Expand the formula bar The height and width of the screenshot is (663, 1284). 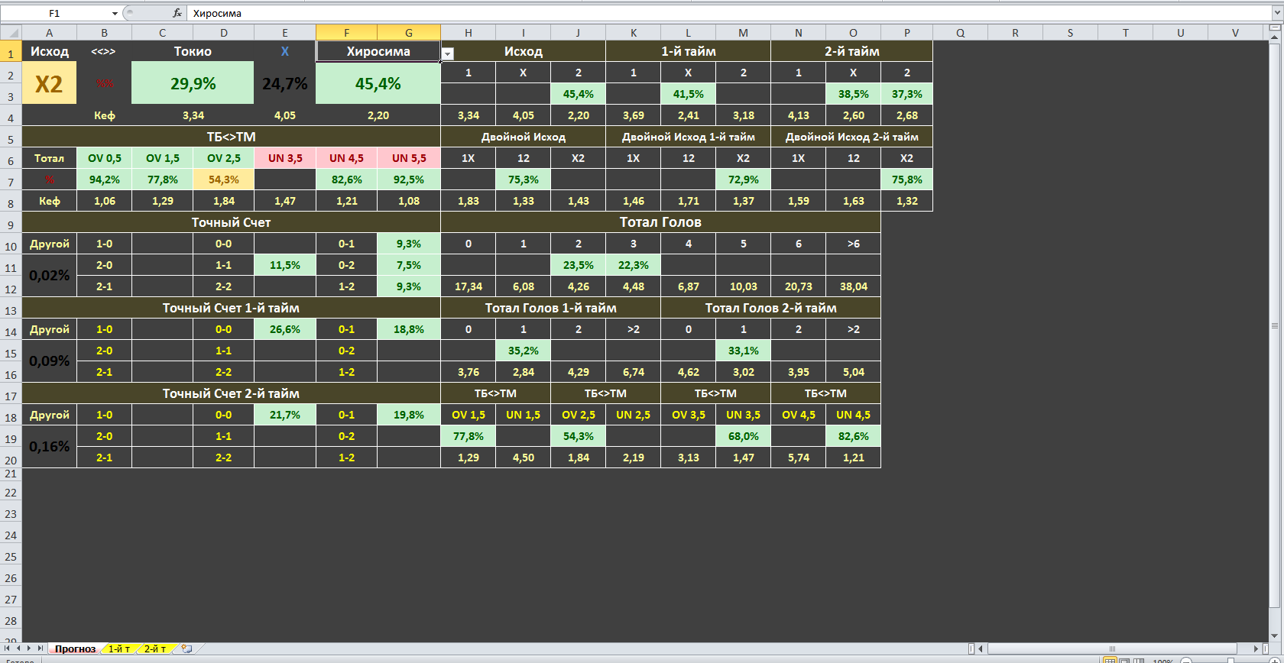point(1276,13)
